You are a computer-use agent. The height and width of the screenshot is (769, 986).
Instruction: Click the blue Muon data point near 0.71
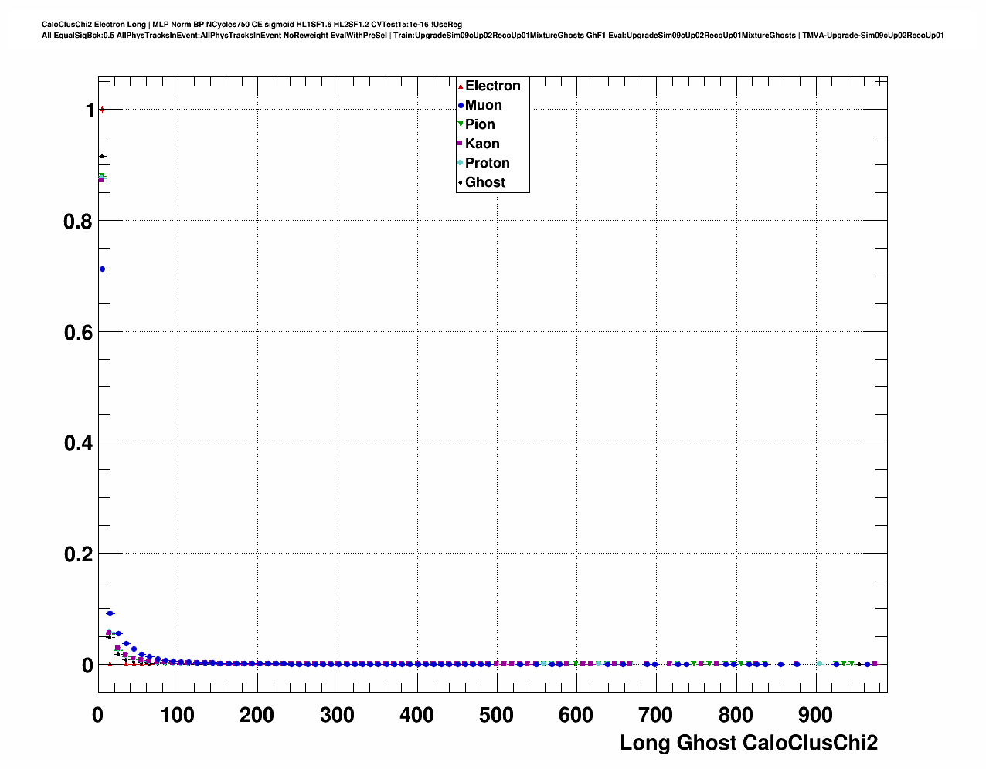(x=102, y=269)
